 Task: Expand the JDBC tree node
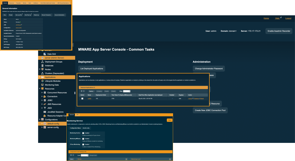(x=42, y=100)
